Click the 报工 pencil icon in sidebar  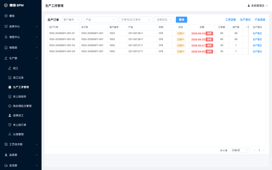(x=10, y=68)
